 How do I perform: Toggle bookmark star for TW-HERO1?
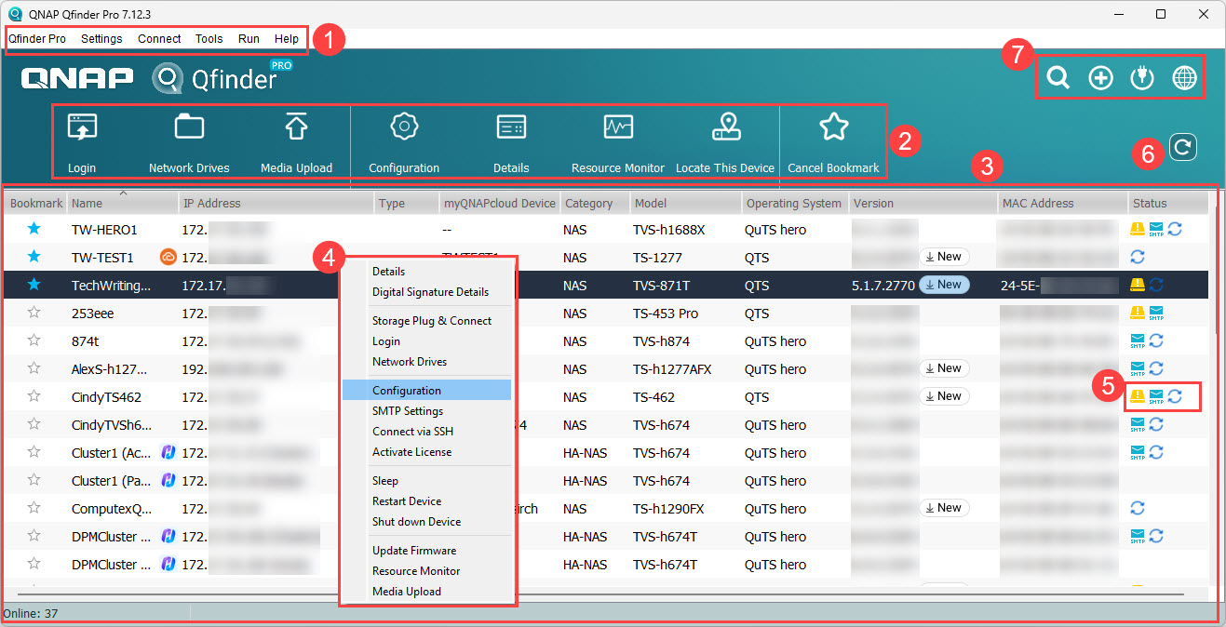click(x=34, y=229)
